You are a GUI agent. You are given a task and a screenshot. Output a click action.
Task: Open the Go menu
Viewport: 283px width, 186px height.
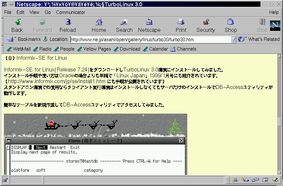pos(48,12)
